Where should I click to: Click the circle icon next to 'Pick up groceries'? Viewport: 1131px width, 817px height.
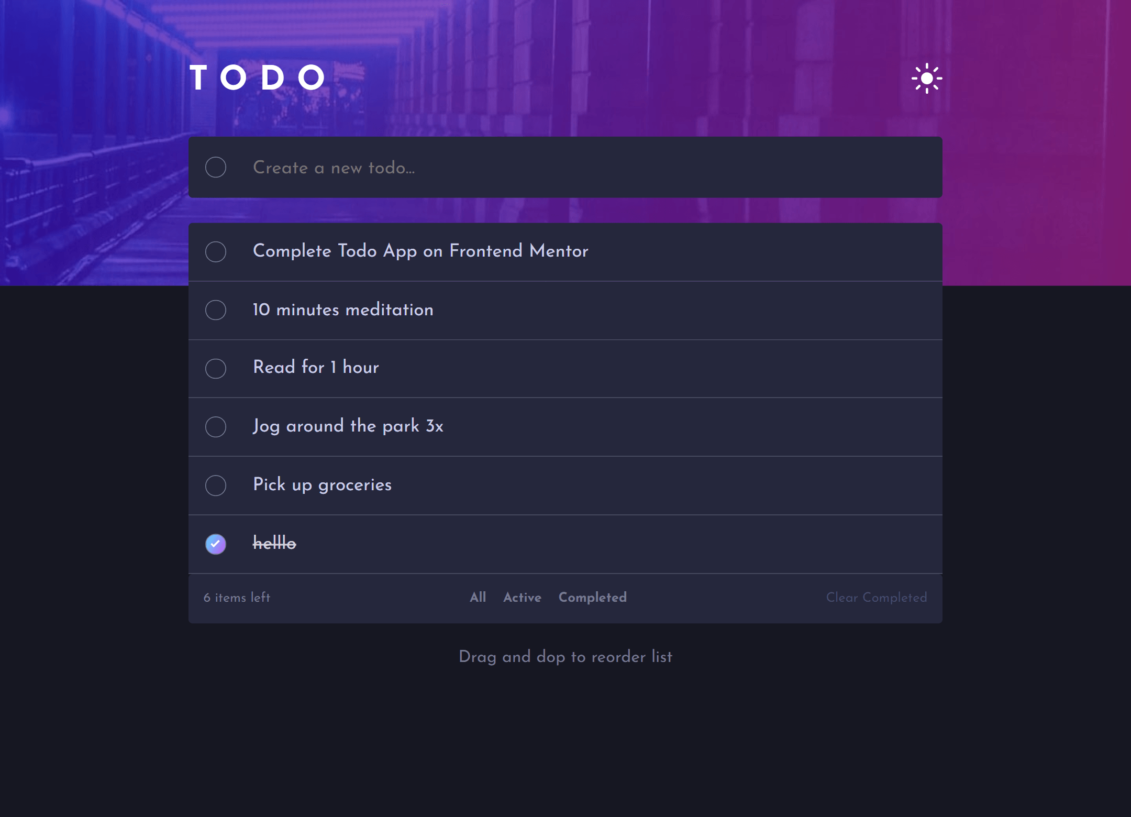(x=216, y=485)
